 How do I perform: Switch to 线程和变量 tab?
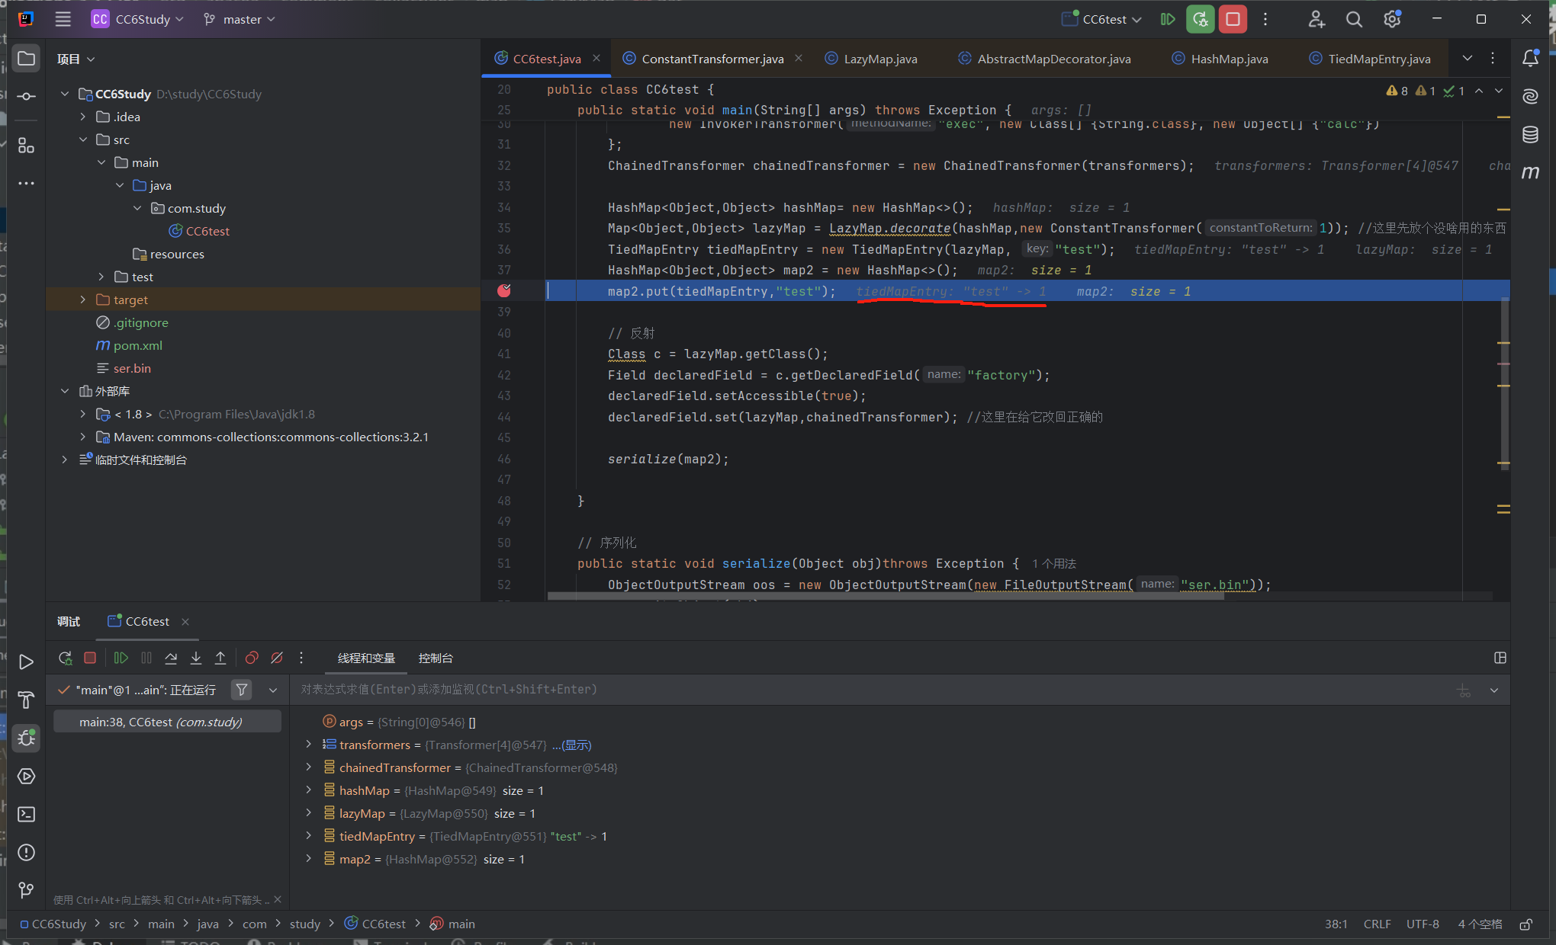coord(366,658)
